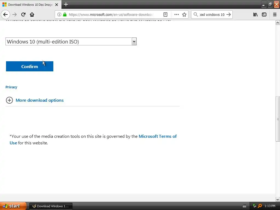
Task: Open the Windows 10 edition dropdown
Action: coord(71,42)
